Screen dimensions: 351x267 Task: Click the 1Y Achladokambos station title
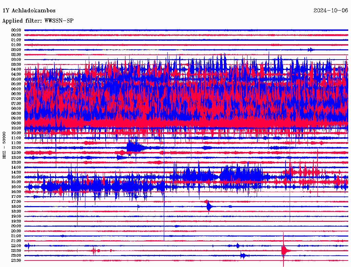[29, 11]
